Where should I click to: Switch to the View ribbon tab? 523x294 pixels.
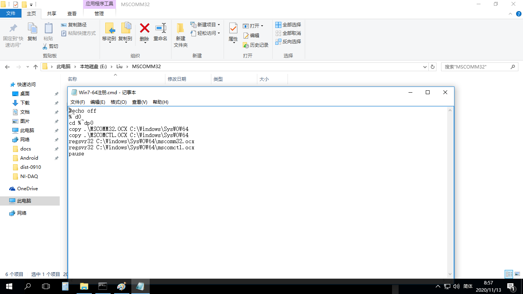pyautogui.click(x=72, y=13)
